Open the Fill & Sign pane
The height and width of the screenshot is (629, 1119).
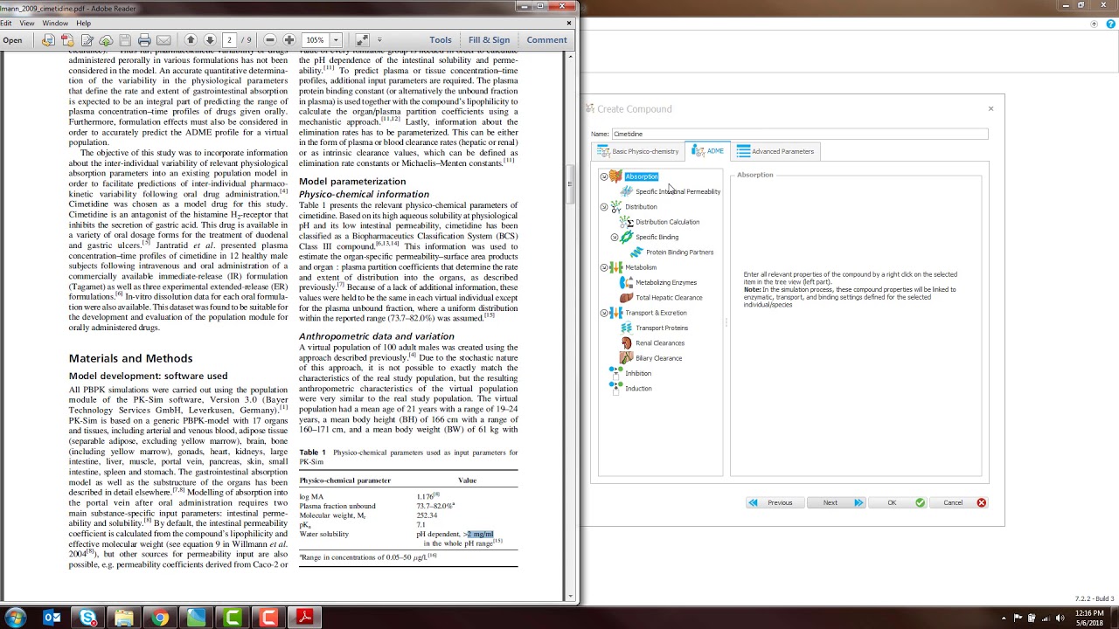pos(489,40)
